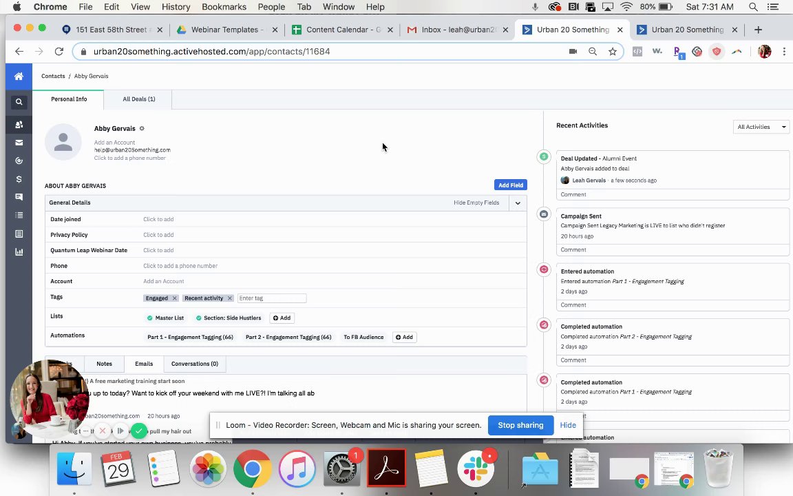
Task: Go back in Chrome history
Action: 19,51
